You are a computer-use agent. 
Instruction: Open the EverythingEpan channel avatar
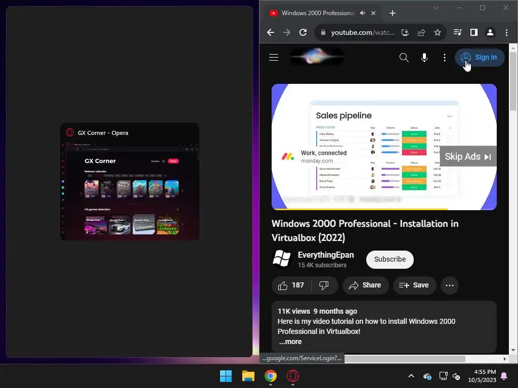pyautogui.click(x=281, y=259)
